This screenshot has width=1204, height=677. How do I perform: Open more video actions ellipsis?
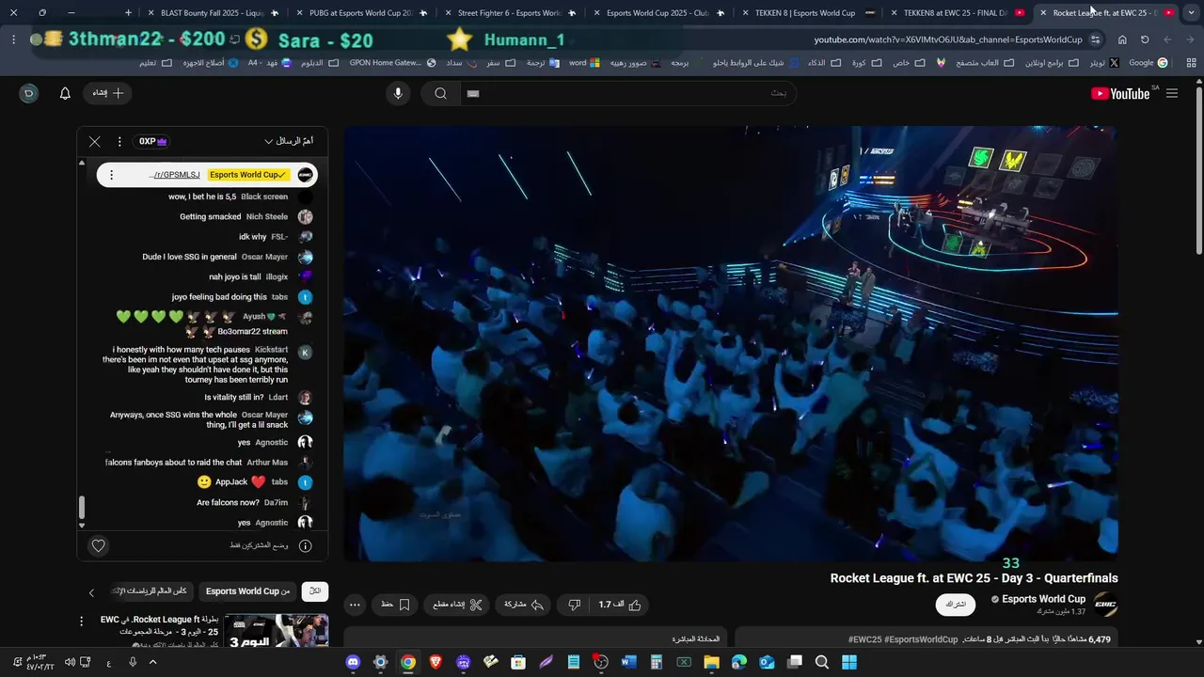355,605
